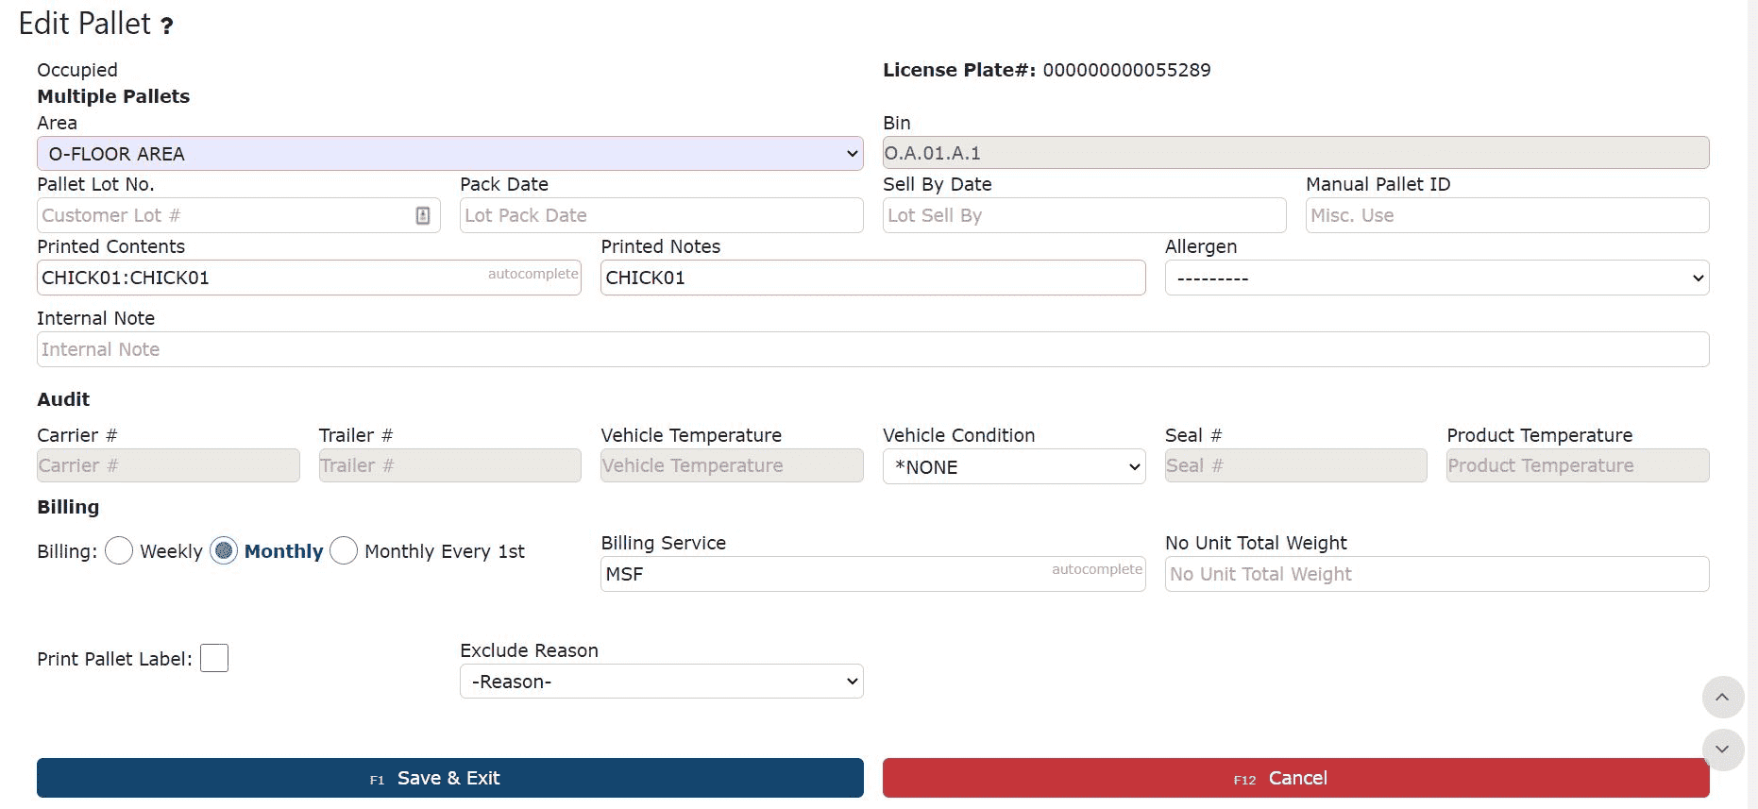The image size is (1758, 809).
Task: Open the Allergen dropdown
Action: (1436, 278)
